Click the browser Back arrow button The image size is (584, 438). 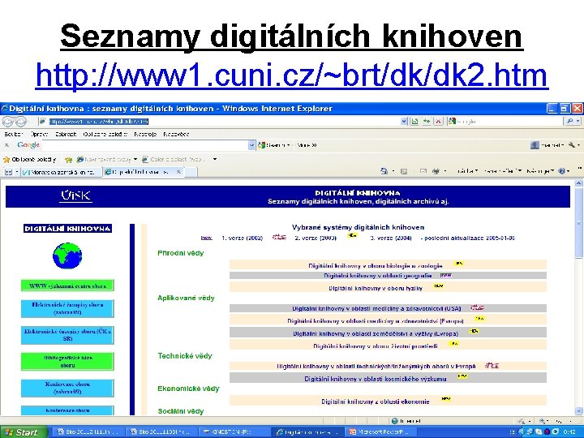pos(7,122)
